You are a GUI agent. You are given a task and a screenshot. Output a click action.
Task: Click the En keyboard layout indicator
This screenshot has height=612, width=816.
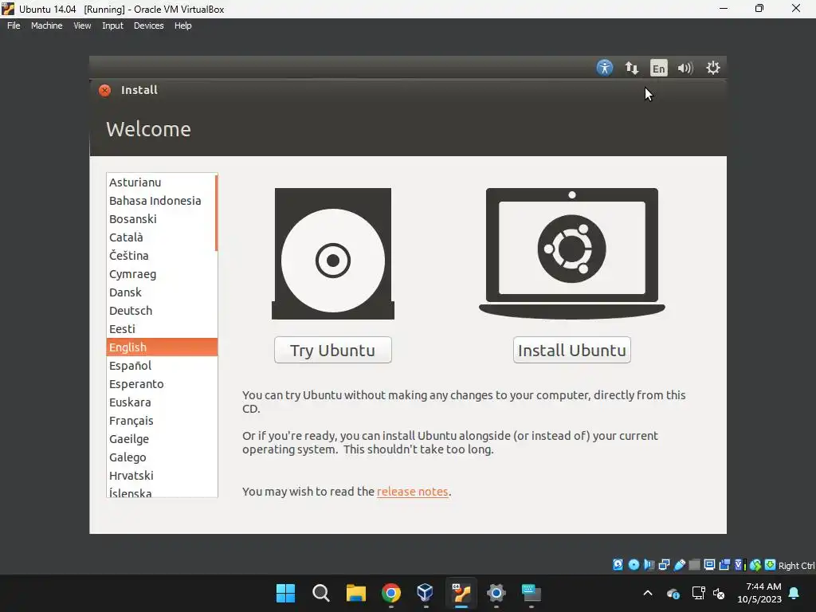(x=658, y=69)
